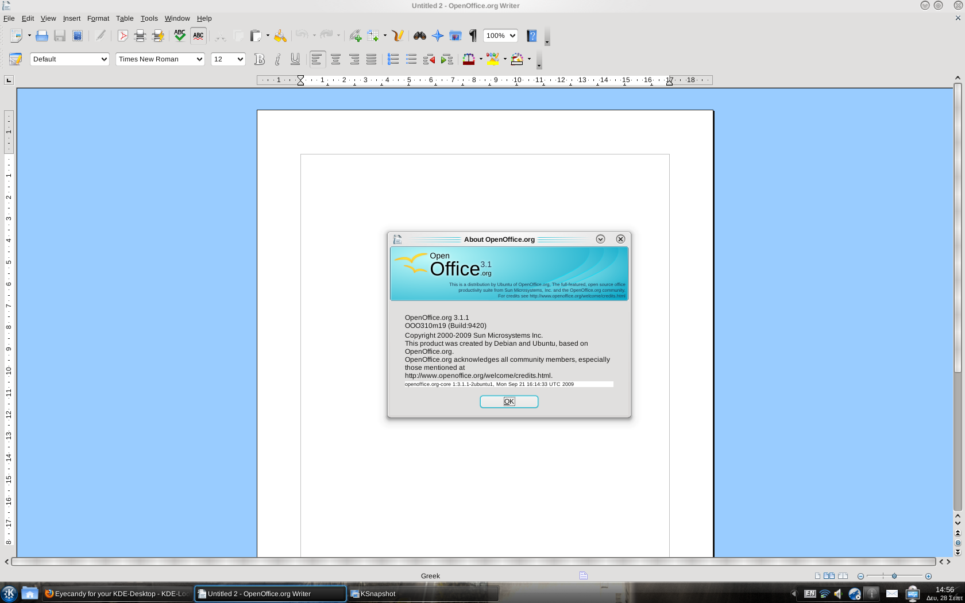
Task: Toggle Numbering list icon
Action: tap(393, 59)
